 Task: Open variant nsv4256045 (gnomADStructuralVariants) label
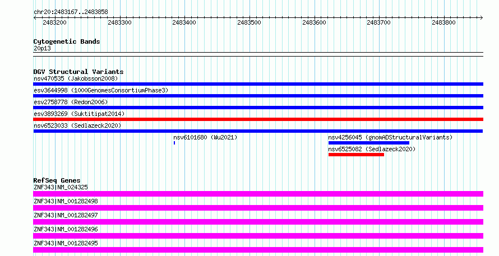coord(390,137)
